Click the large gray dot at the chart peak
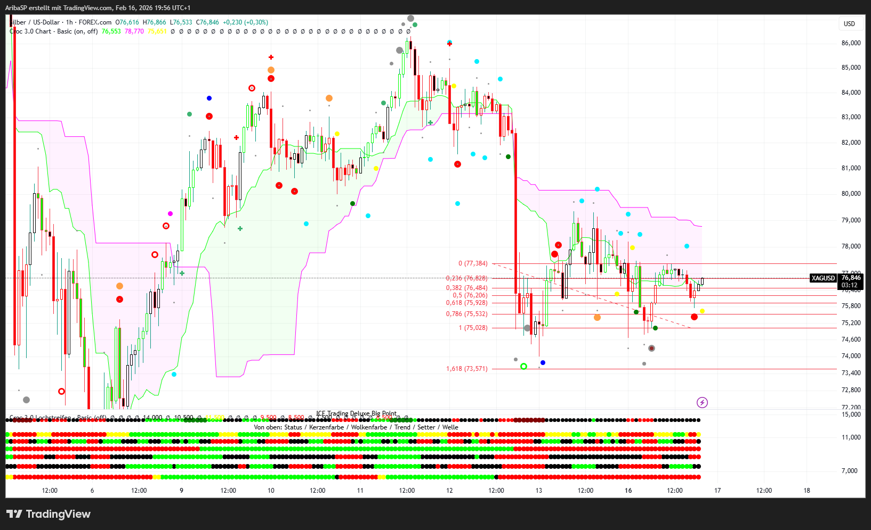 pyautogui.click(x=410, y=19)
